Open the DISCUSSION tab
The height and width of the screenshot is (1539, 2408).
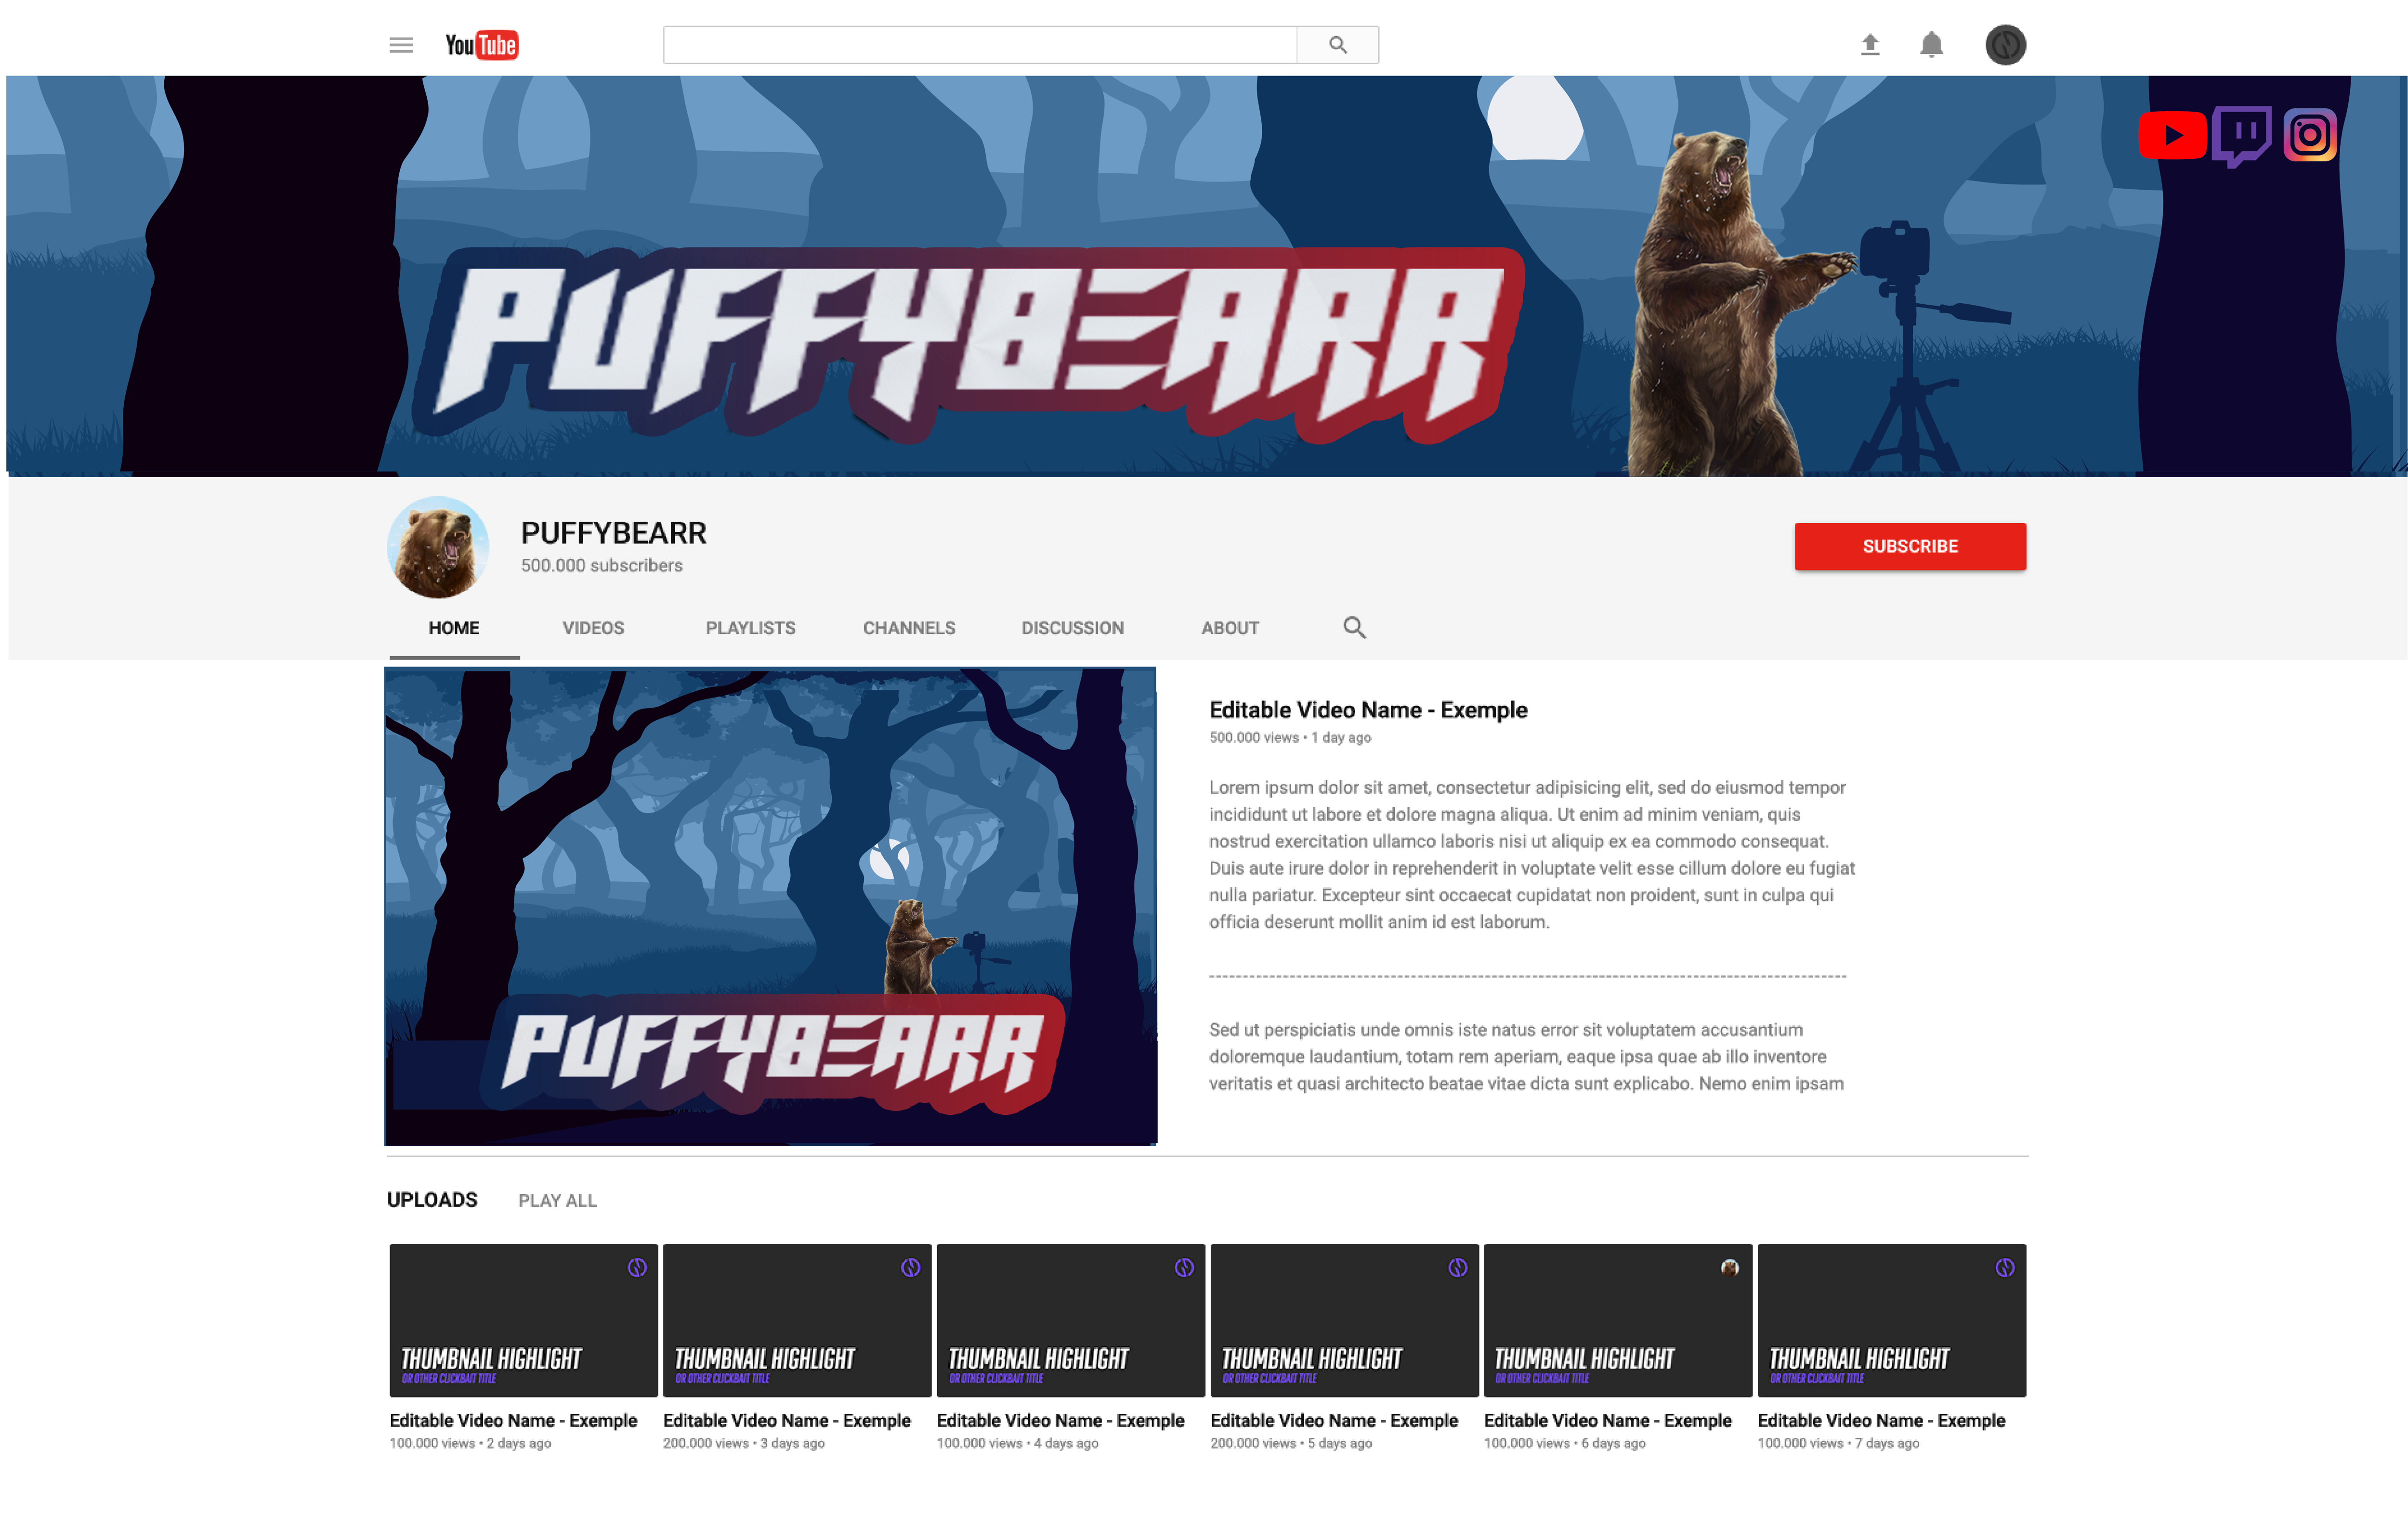click(1071, 628)
